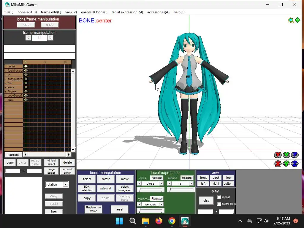Screen dimensions: 304x228
Task: Click the red X move axis icon
Action: click(x=278, y=164)
